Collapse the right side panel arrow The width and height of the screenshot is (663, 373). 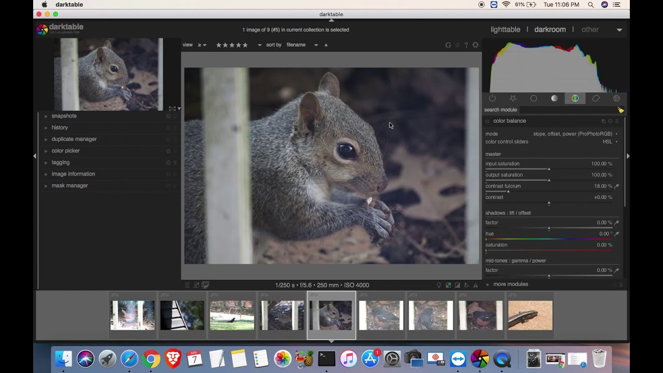[628, 156]
